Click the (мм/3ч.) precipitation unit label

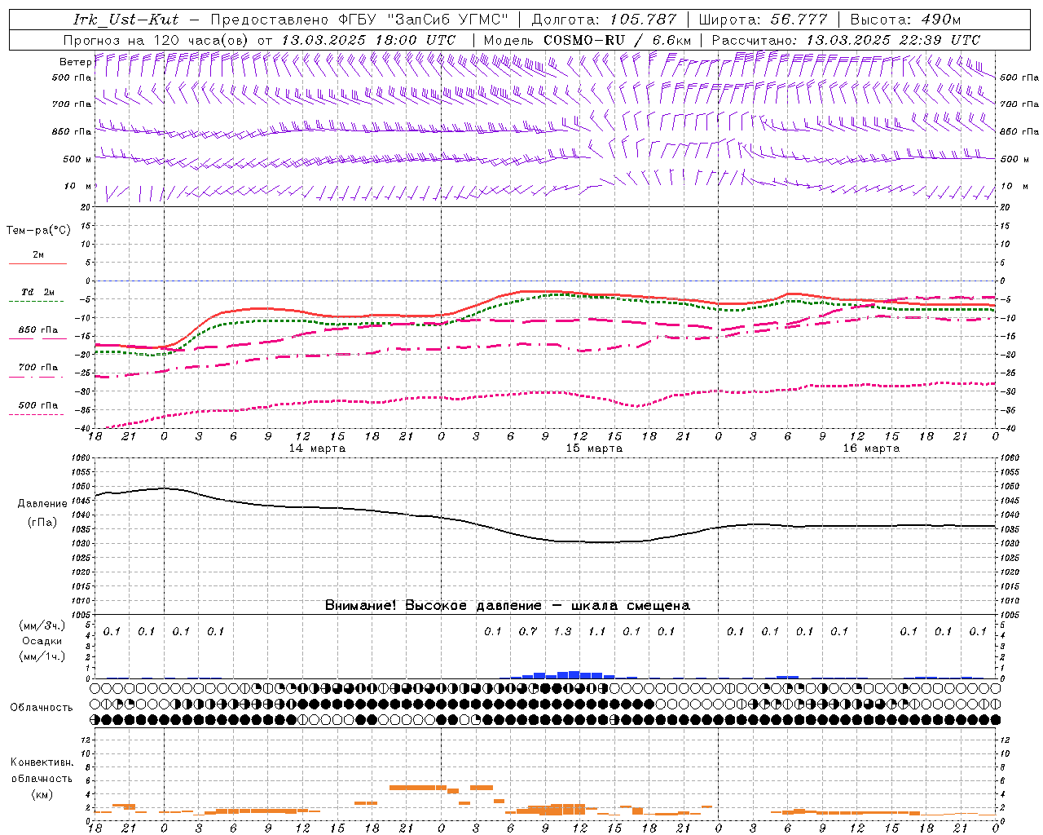[x=42, y=625]
